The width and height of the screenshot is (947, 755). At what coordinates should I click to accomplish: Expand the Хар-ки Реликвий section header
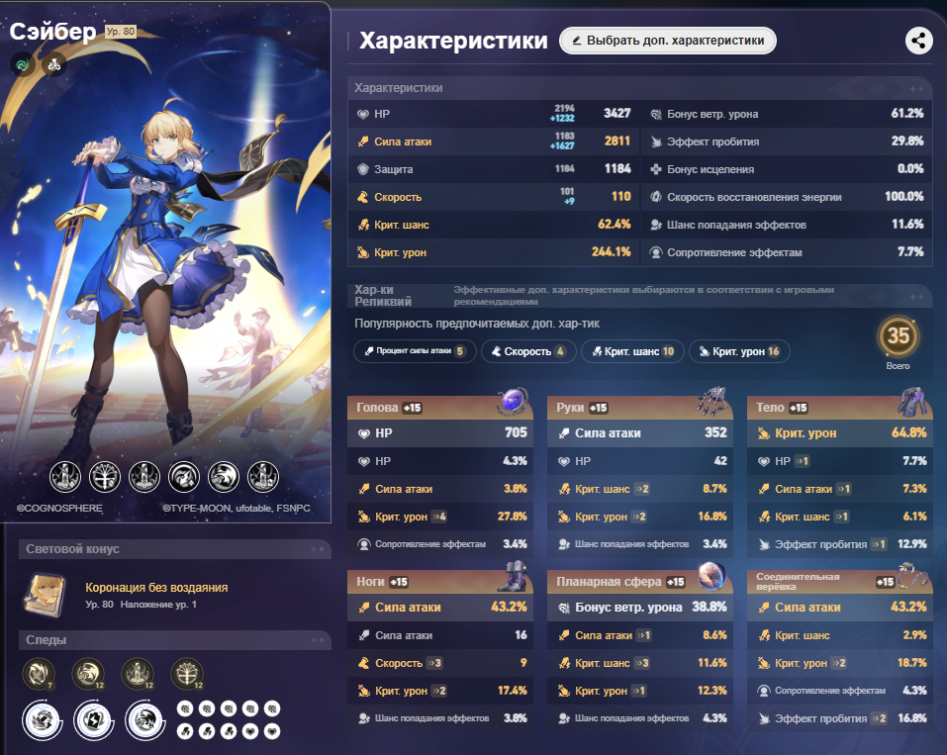pyautogui.click(x=640, y=295)
